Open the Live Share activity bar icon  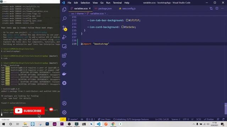(64, 65)
